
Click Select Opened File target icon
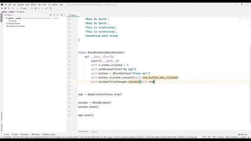coord(51,15)
